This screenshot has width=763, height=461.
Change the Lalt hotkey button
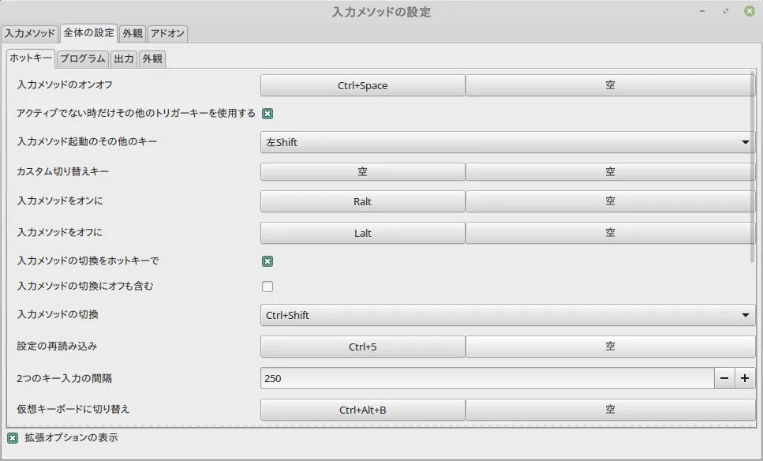(362, 233)
